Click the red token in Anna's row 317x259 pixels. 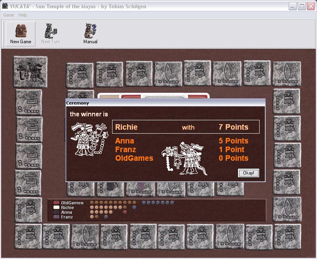pyautogui.click(x=125, y=212)
